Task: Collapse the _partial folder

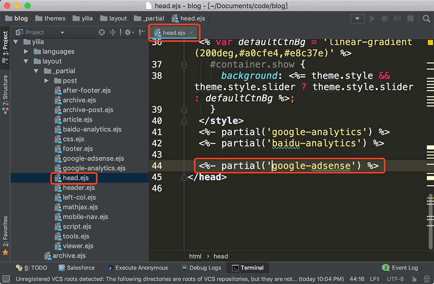Action: tap(36, 71)
